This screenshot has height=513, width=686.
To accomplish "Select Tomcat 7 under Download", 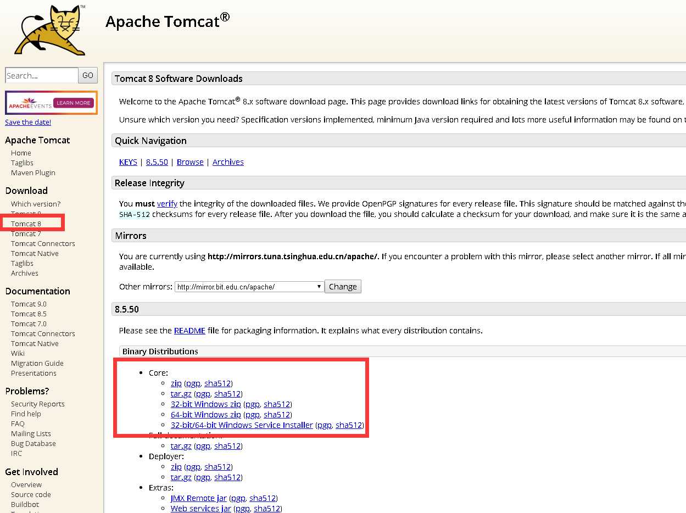I will coord(26,233).
